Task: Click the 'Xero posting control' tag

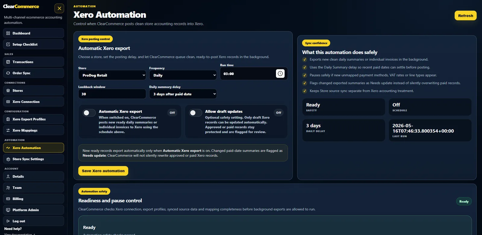Action: [95, 39]
